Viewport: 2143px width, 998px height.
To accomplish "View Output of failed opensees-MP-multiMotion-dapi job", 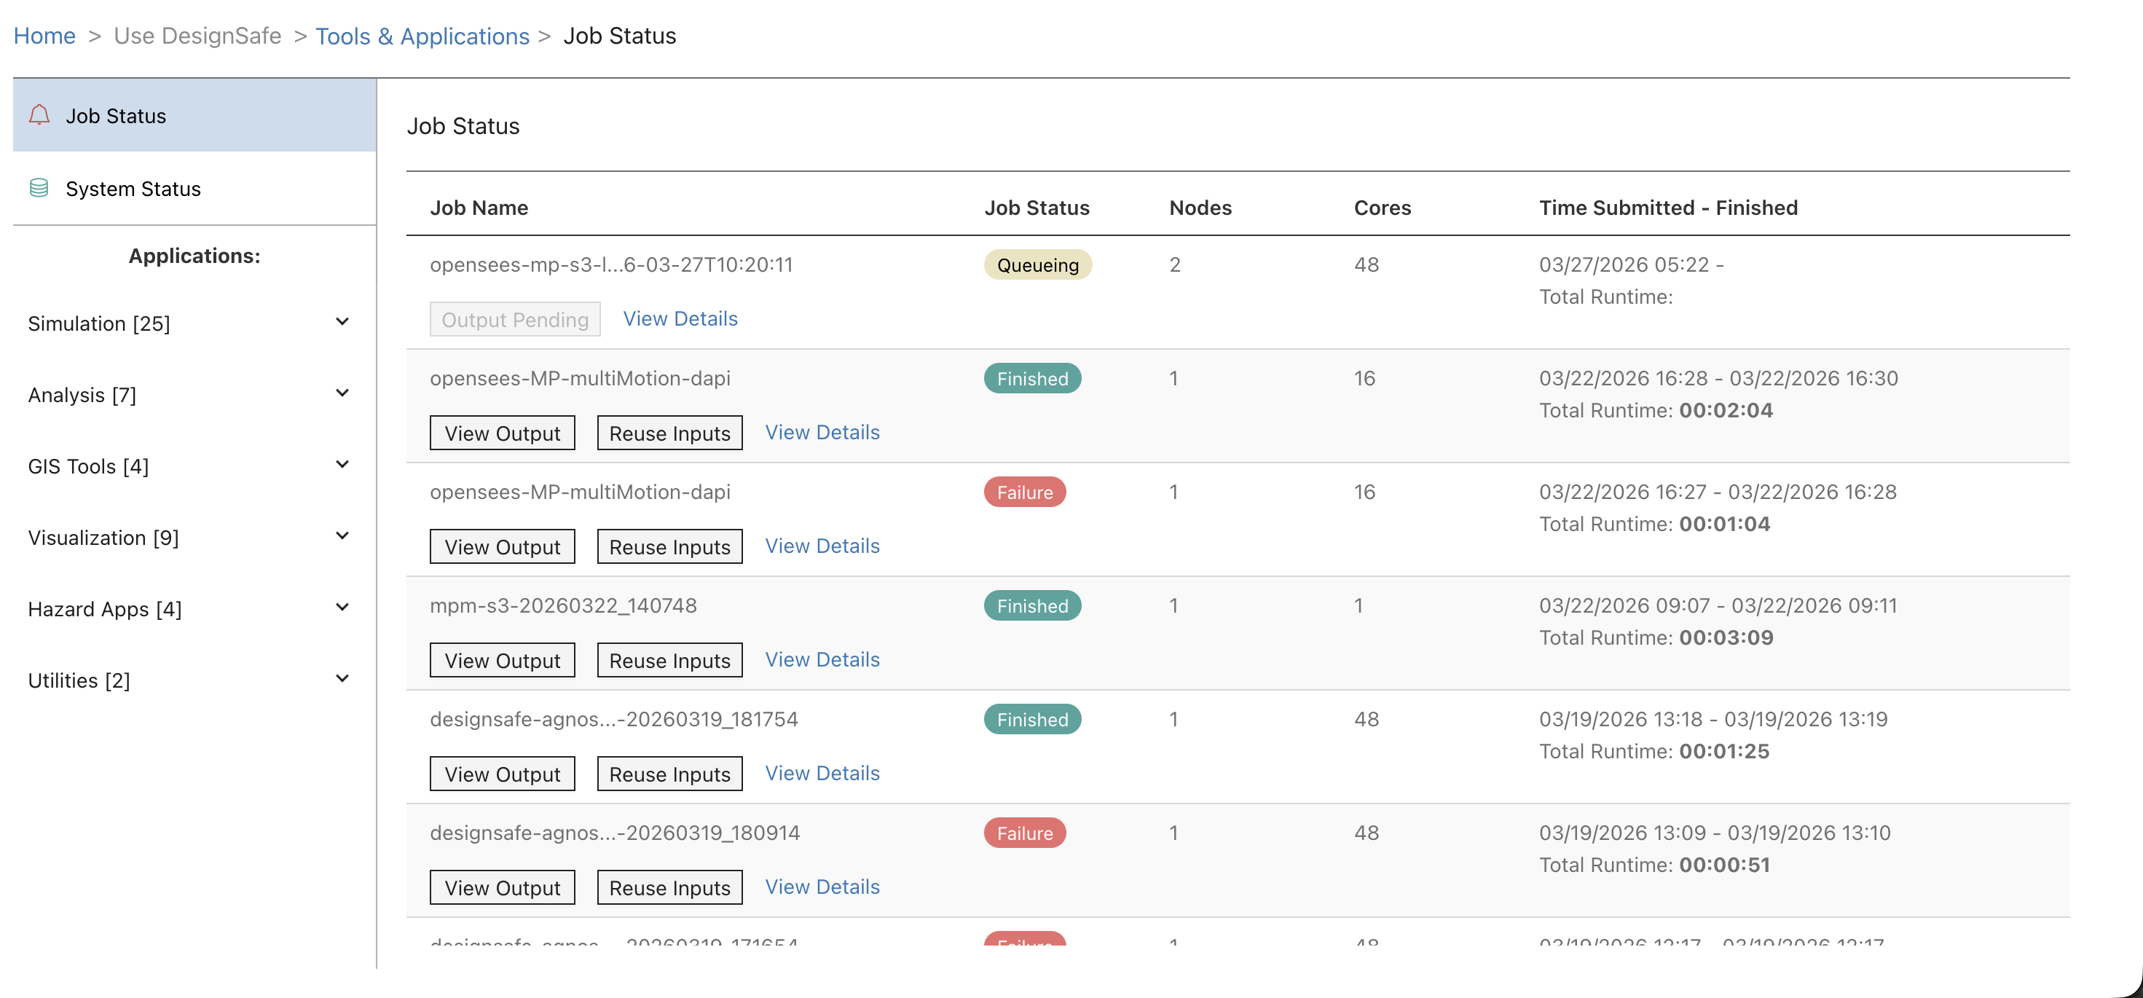I will (503, 547).
